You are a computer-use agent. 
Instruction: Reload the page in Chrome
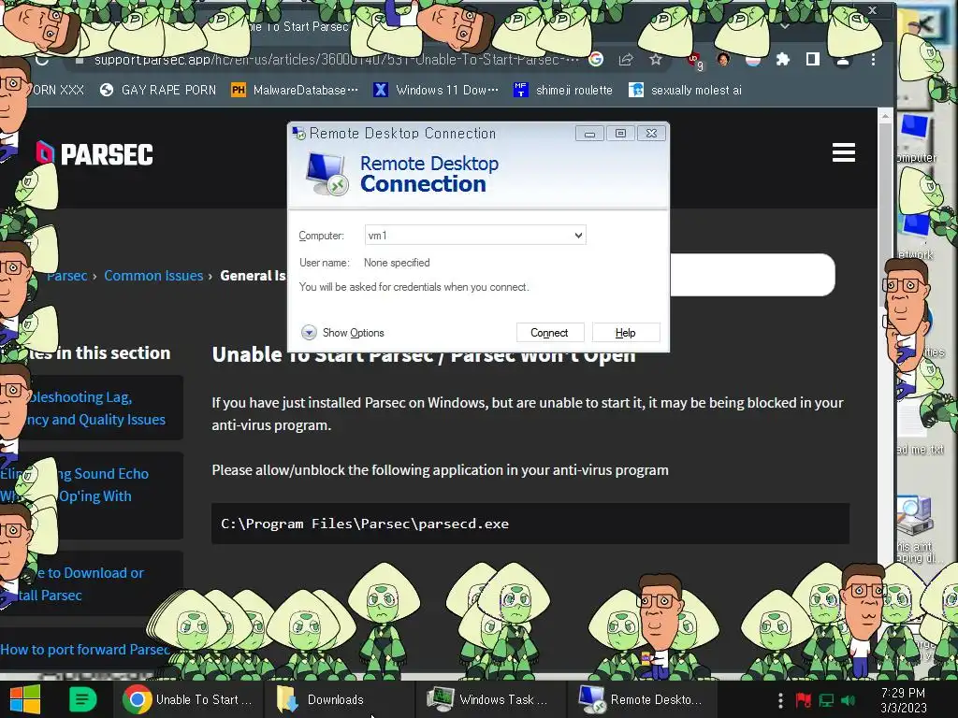pyautogui.click(x=41, y=60)
